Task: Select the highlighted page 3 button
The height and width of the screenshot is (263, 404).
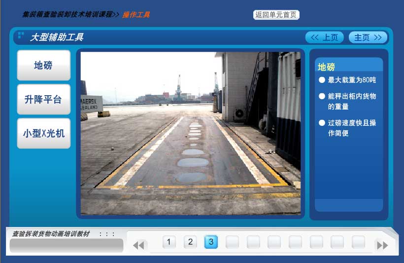Action: 211,242
